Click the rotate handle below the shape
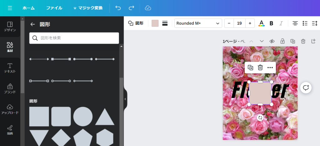The width and height of the screenshot is (320, 146). point(260,118)
